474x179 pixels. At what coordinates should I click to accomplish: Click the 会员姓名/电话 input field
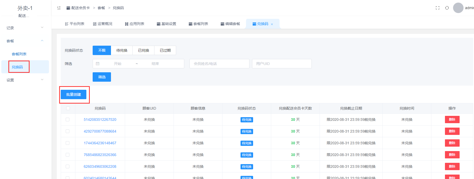coord(219,64)
